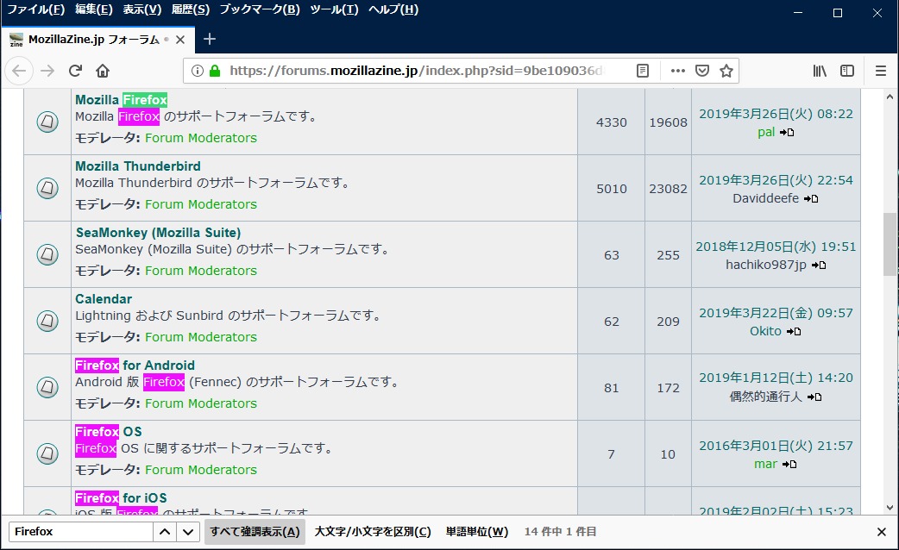899x550 pixels.
Task: Click forum status icon for Firefox OS
Action: click(x=47, y=453)
